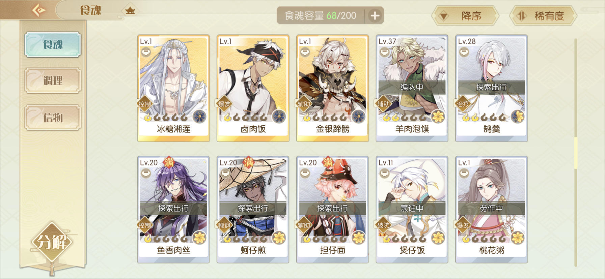Click the card list scrollbar
605x279 pixels.
576,153
